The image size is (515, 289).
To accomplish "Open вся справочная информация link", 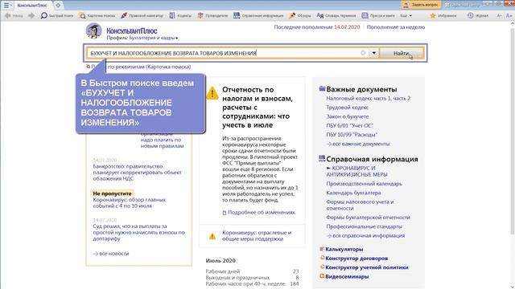I will coord(365,235).
